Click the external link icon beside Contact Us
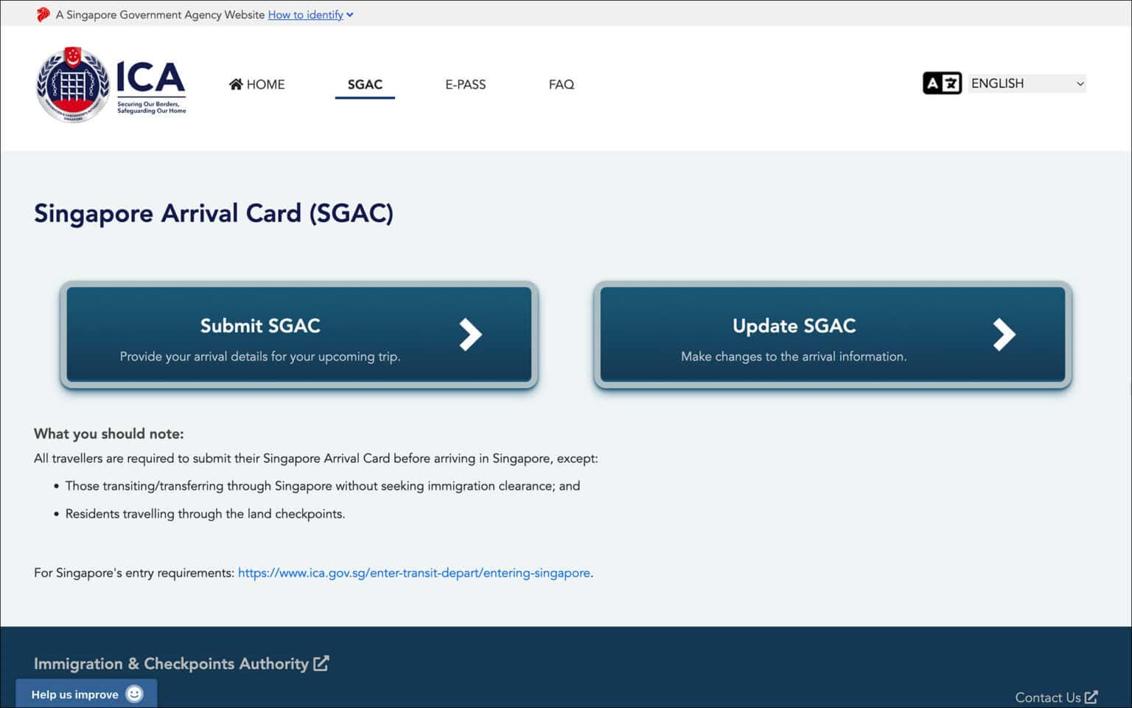The height and width of the screenshot is (708, 1132). click(x=1091, y=697)
